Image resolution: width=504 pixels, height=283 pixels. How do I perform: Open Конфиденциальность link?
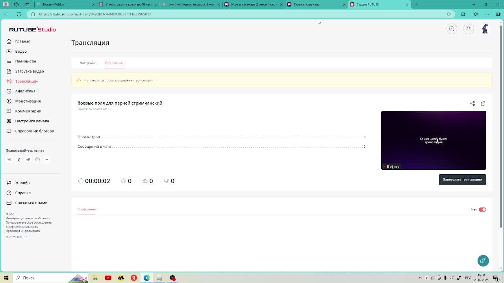click(x=22, y=227)
